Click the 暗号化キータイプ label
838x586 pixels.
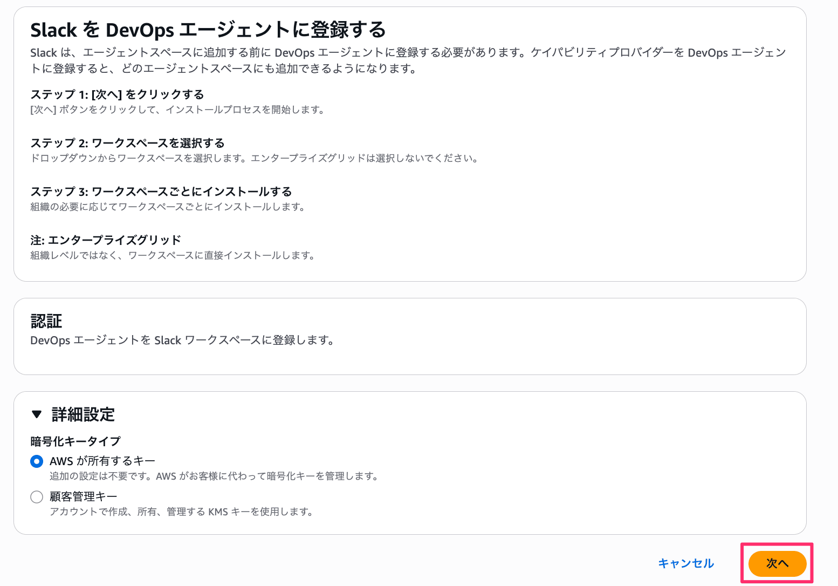75,441
